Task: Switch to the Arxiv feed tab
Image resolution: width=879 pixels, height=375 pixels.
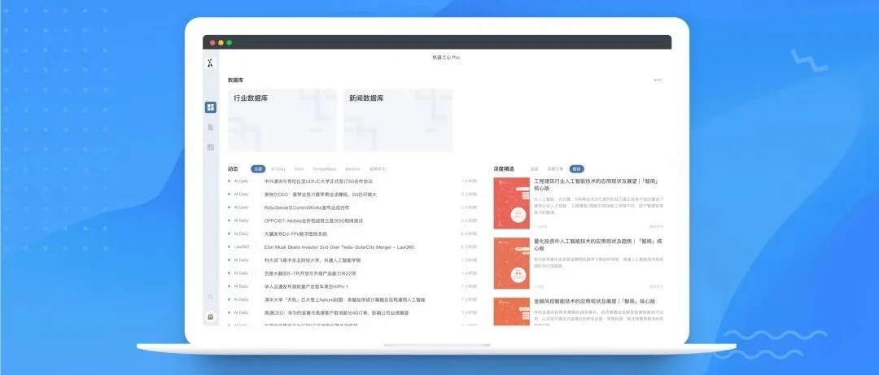Action: point(299,168)
